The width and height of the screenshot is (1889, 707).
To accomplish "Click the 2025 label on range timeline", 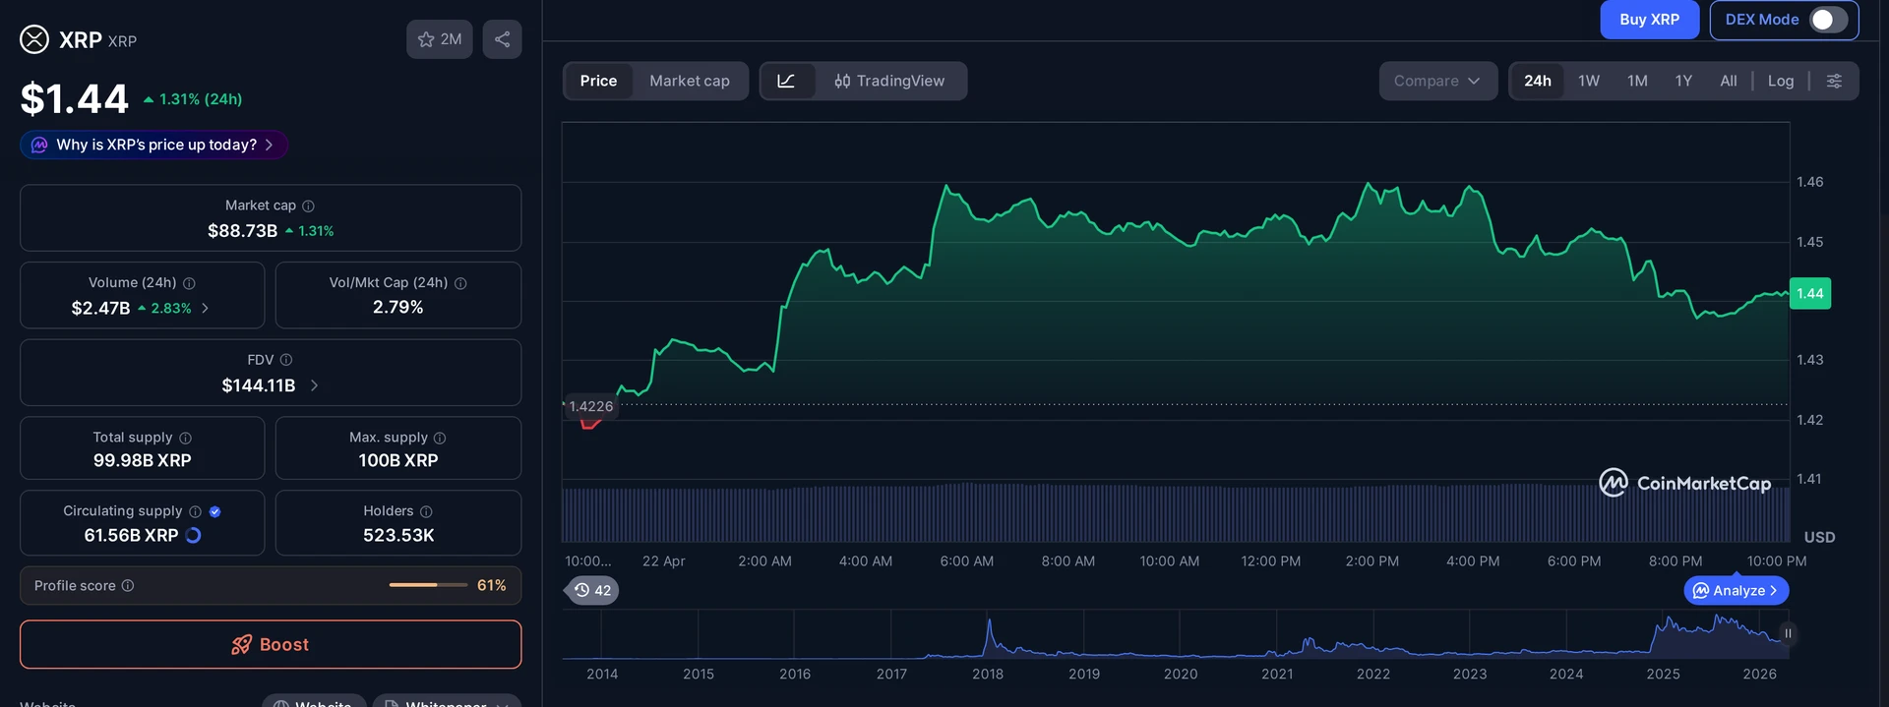I will 1664,674.
